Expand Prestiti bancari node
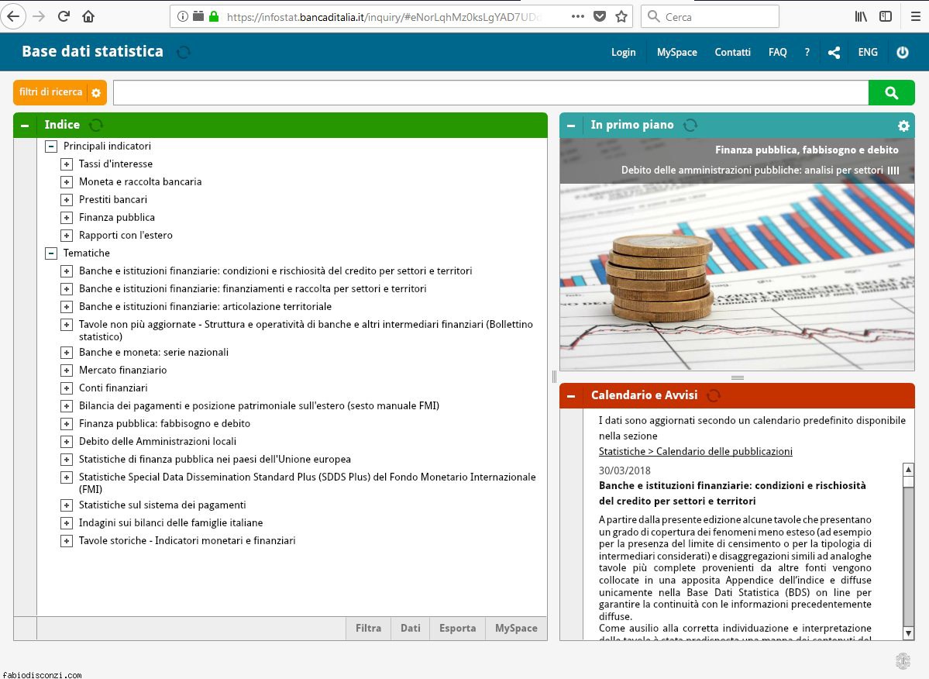Screen dimensions: 929x679 pyautogui.click(x=67, y=200)
